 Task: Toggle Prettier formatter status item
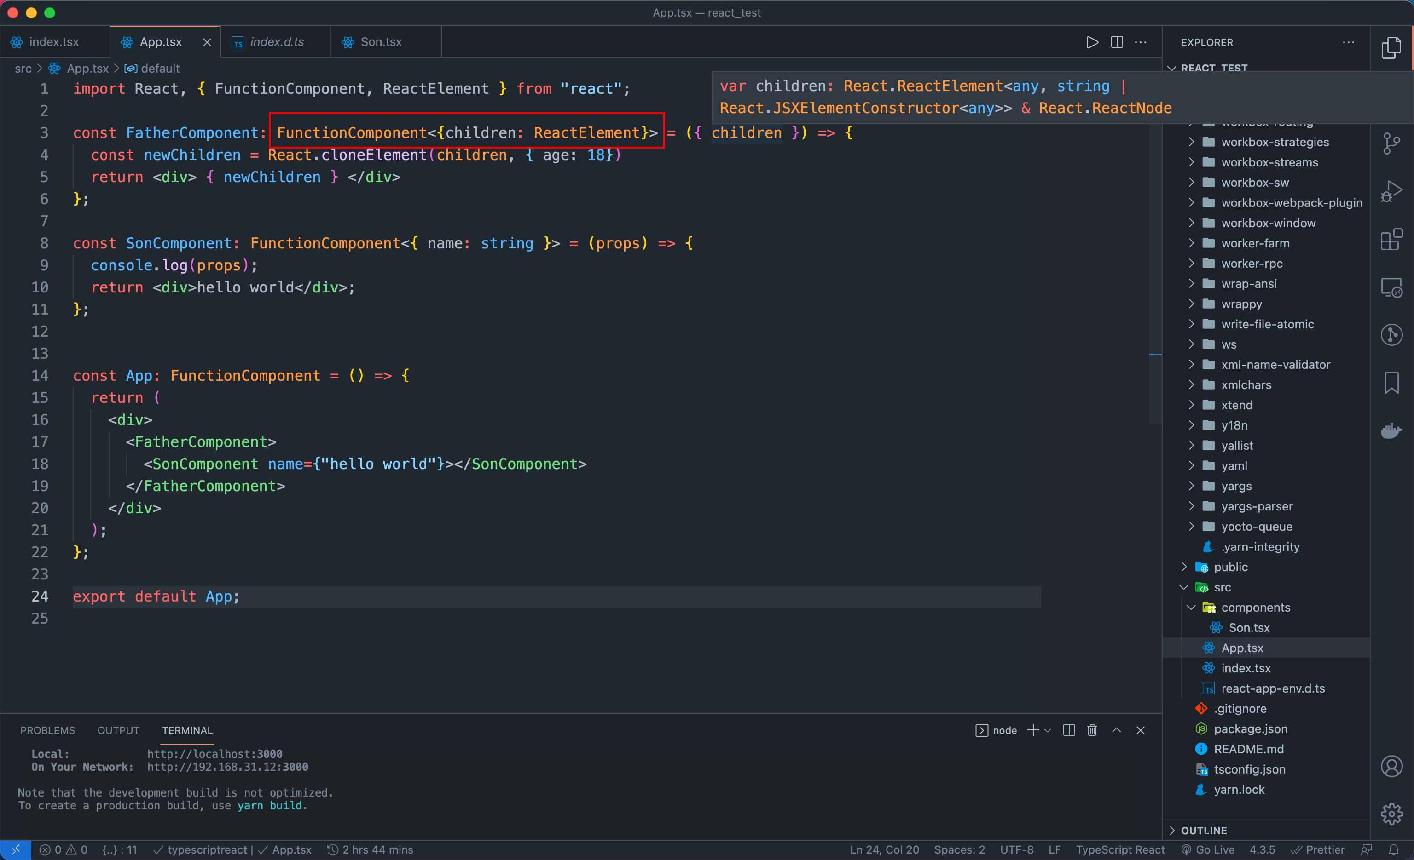click(x=1318, y=850)
